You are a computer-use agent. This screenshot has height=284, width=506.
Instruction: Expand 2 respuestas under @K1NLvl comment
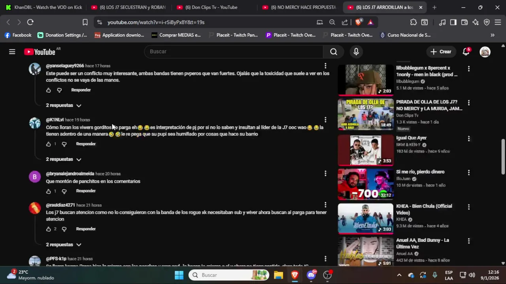click(64, 159)
